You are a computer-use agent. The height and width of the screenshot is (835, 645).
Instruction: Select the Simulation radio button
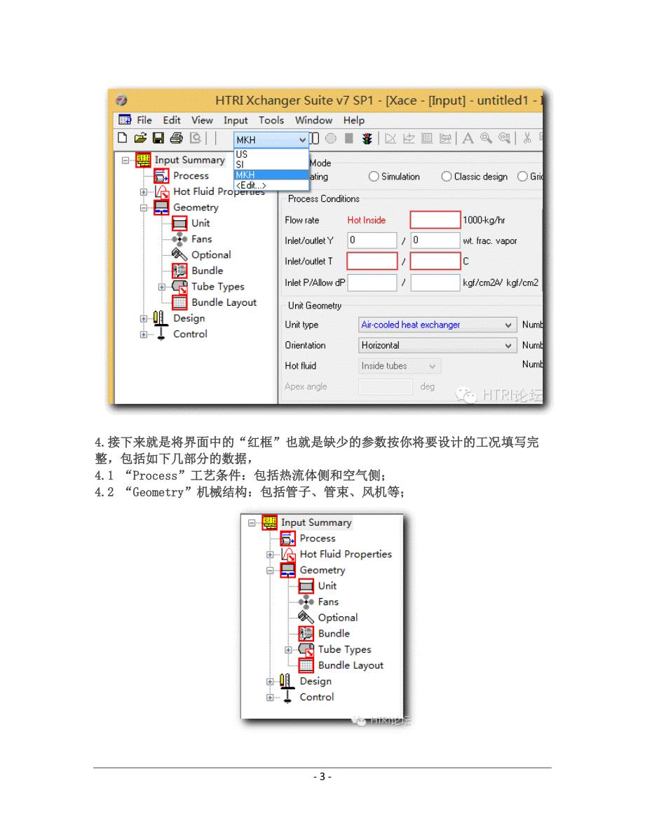[x=374, y=177]
